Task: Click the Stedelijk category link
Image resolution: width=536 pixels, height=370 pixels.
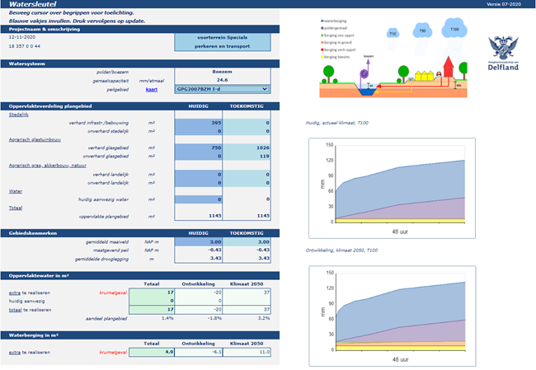Action: (18, 115)
